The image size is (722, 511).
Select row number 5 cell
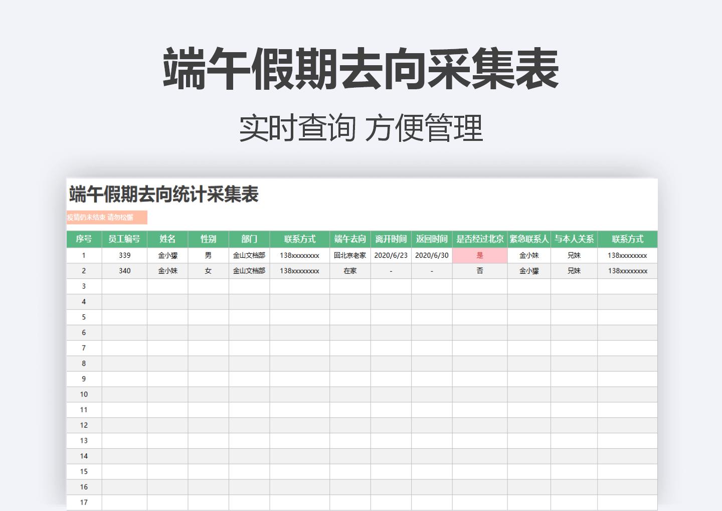(x=84, y=317)
